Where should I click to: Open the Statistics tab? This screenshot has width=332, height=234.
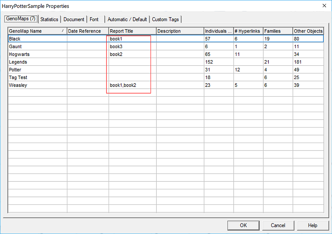[49, 20]
